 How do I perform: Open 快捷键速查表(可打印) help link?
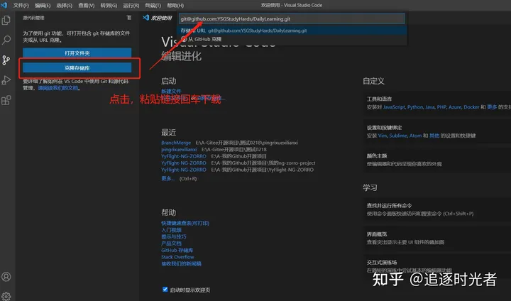coord(185,223)
